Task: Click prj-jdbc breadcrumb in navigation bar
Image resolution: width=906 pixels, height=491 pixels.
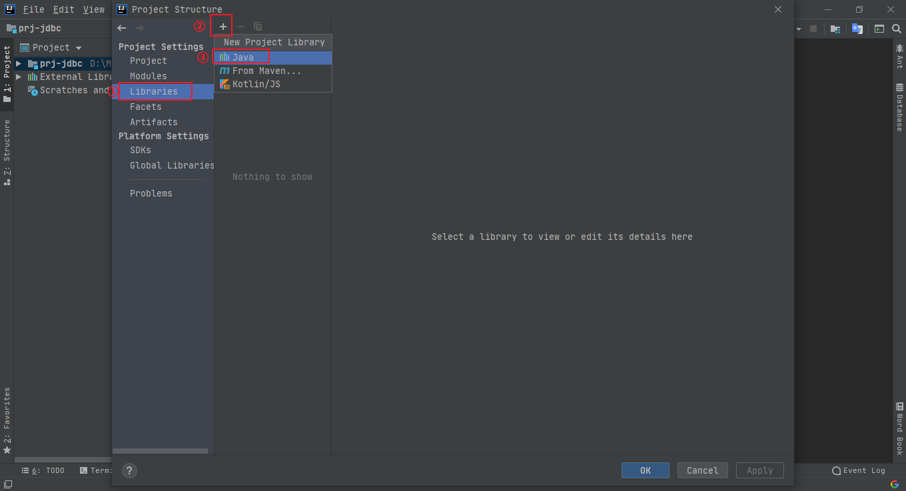Action: click(x=34, y=29)
